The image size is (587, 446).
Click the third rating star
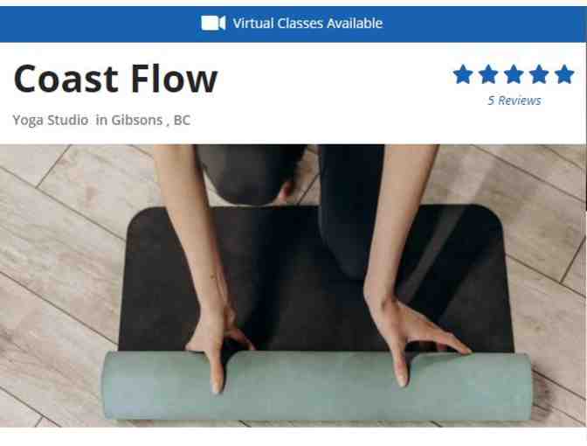pyautogui.click(x=514, y=74)
